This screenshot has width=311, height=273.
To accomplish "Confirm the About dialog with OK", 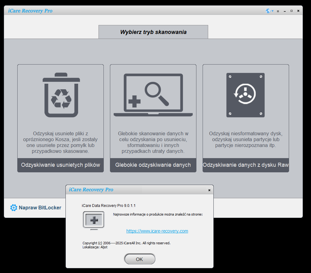I will [x=140, y=259].
